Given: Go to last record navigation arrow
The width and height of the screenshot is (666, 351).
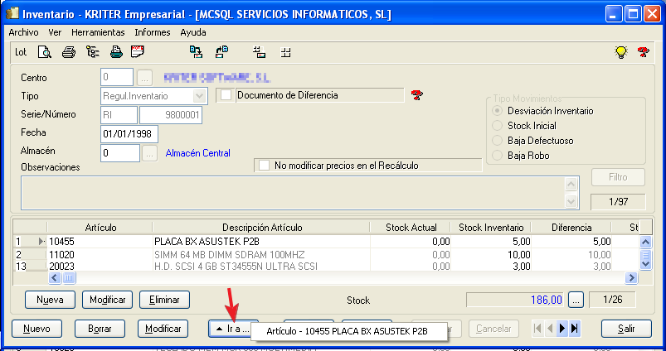Looking at the screenshot, I should (574, 328).
